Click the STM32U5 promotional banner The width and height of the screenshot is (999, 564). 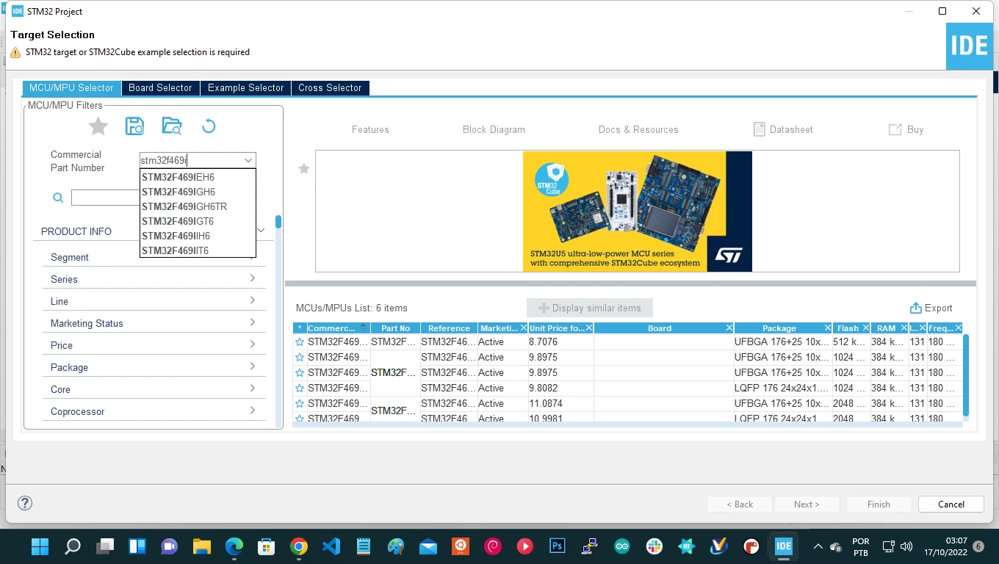638,211
